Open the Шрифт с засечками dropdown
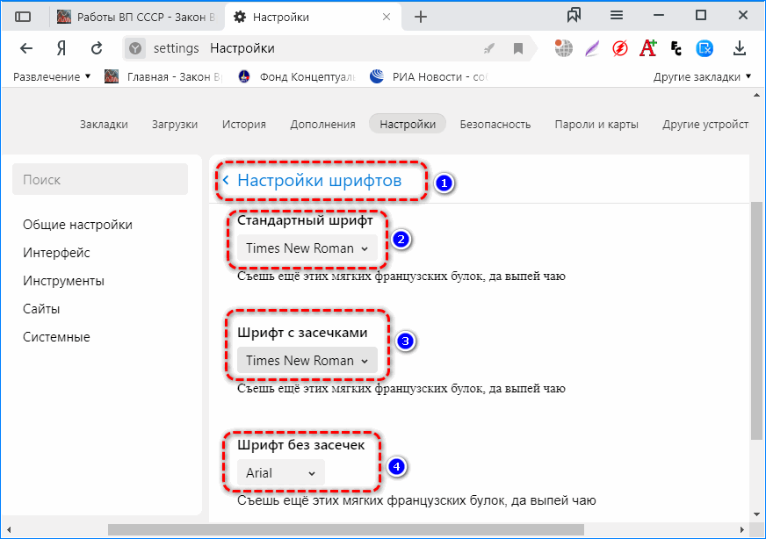Viewport: 766px width, 539px height. pyautogui.click(x=307, y=361)
